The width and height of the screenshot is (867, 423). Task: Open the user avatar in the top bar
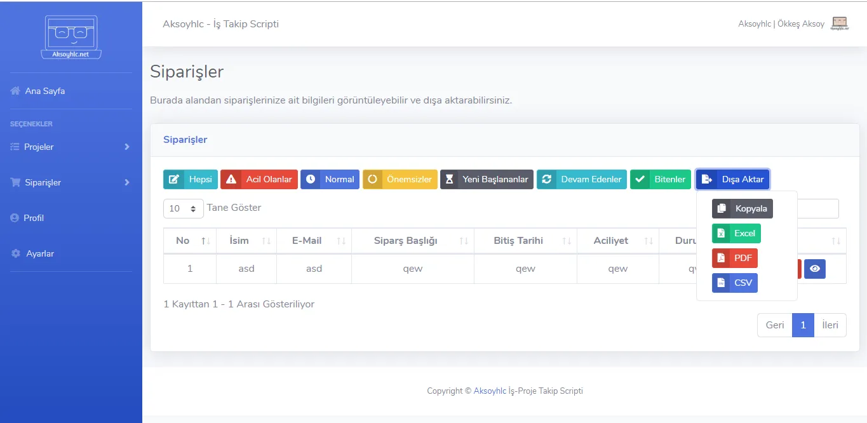click(840, 24)
